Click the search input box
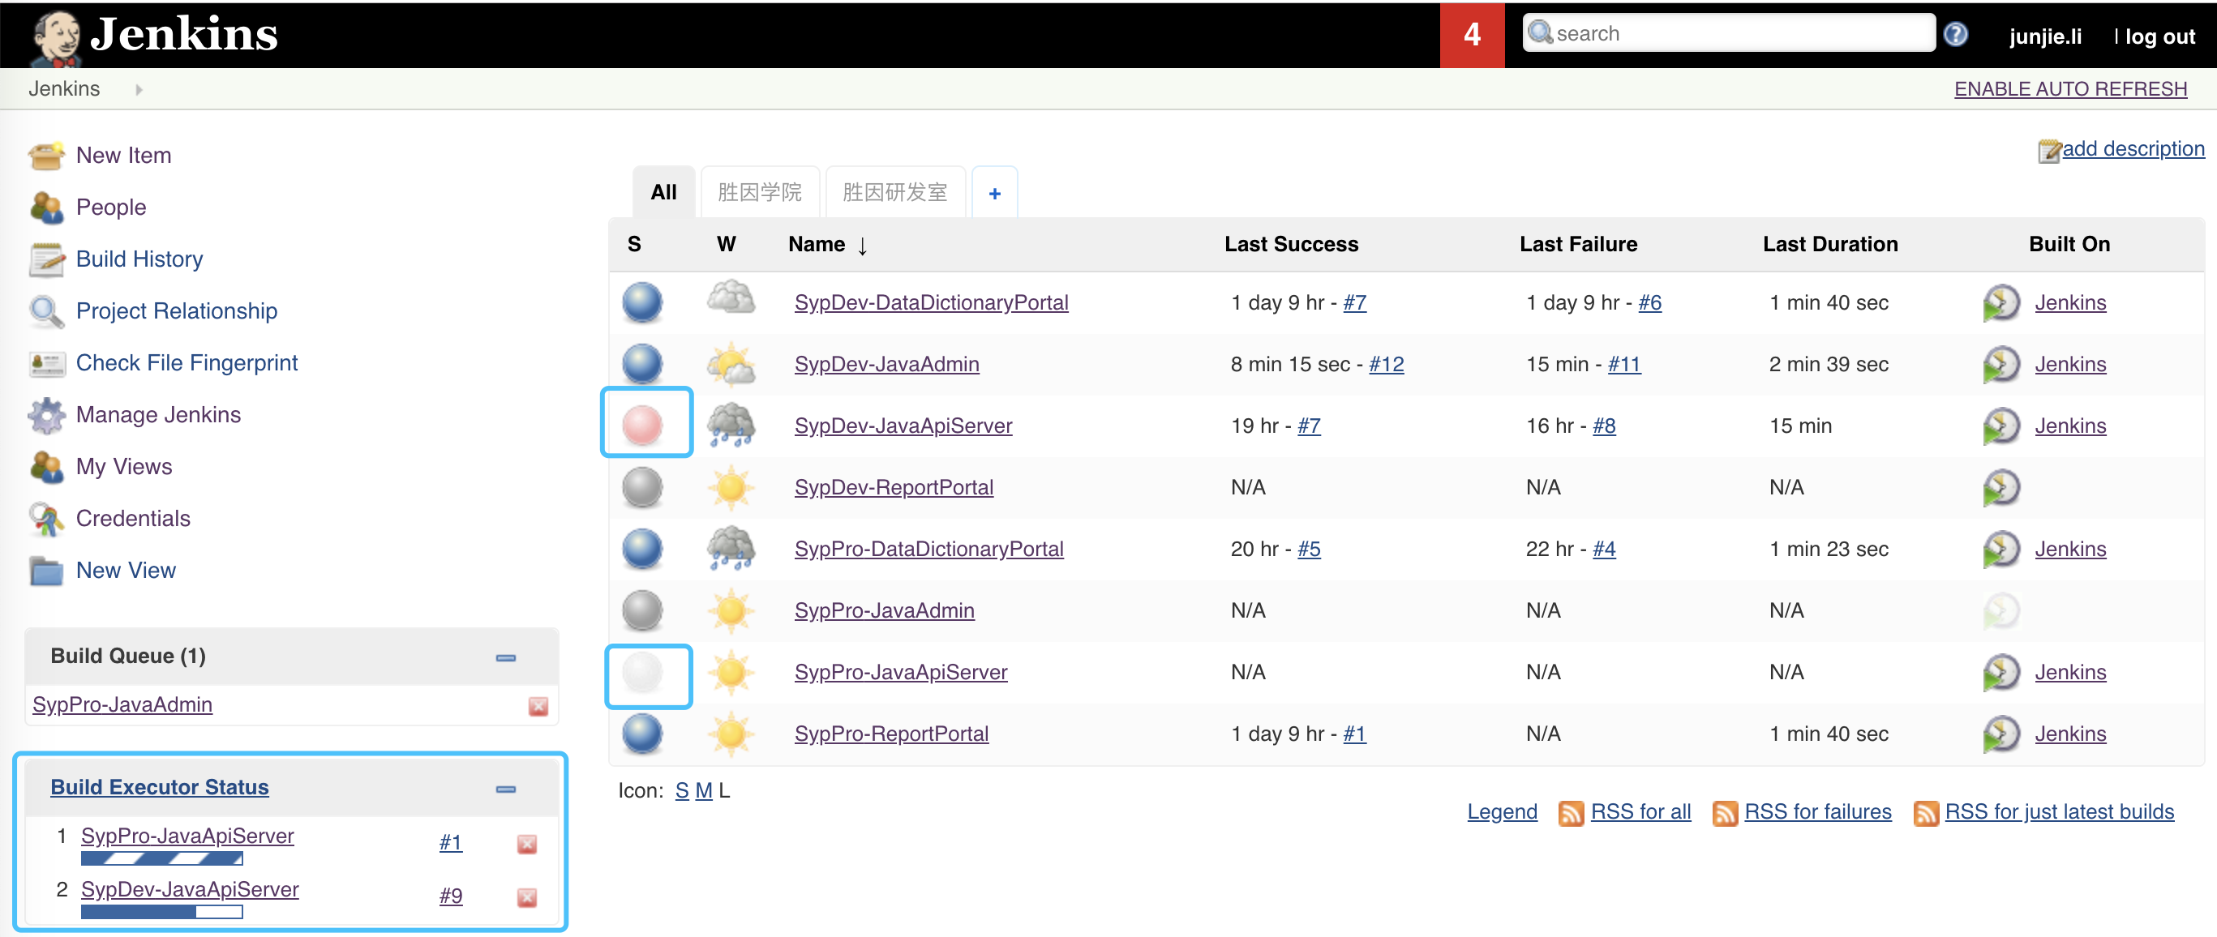The image size is (2217, 937). pos(1728,32)
